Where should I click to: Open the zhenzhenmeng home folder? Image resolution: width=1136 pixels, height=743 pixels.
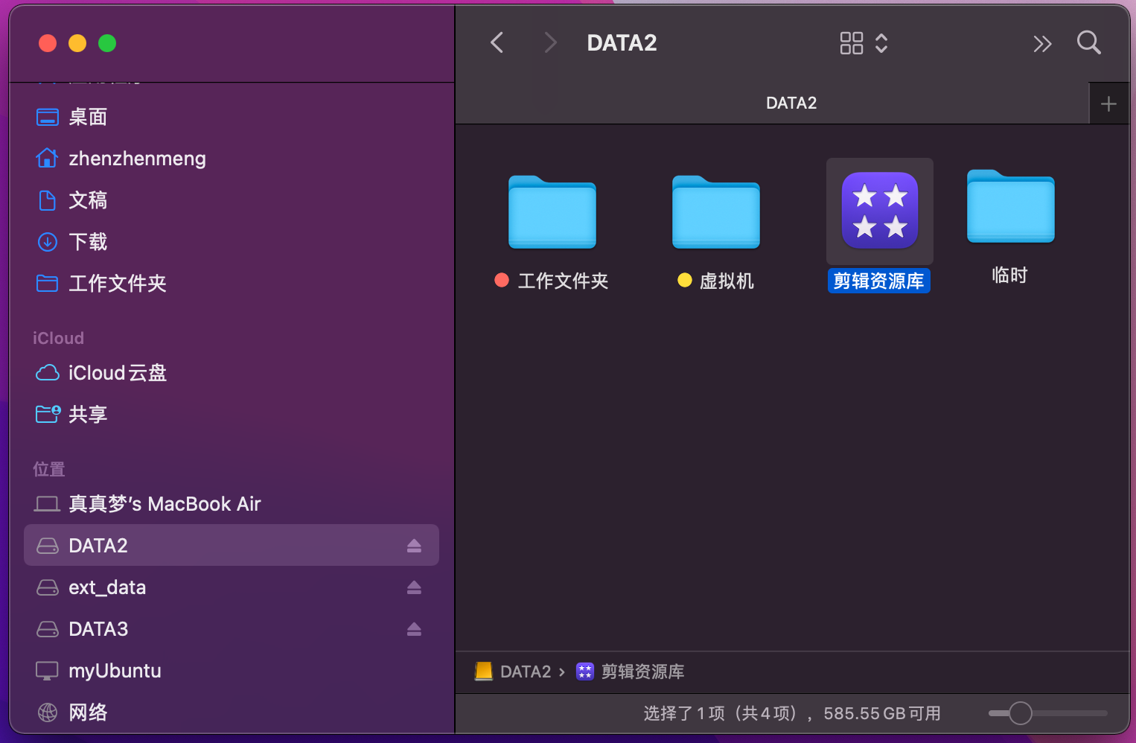(x=137, y=159)
